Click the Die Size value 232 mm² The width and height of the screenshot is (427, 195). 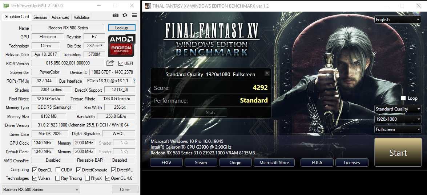(94, 46)
